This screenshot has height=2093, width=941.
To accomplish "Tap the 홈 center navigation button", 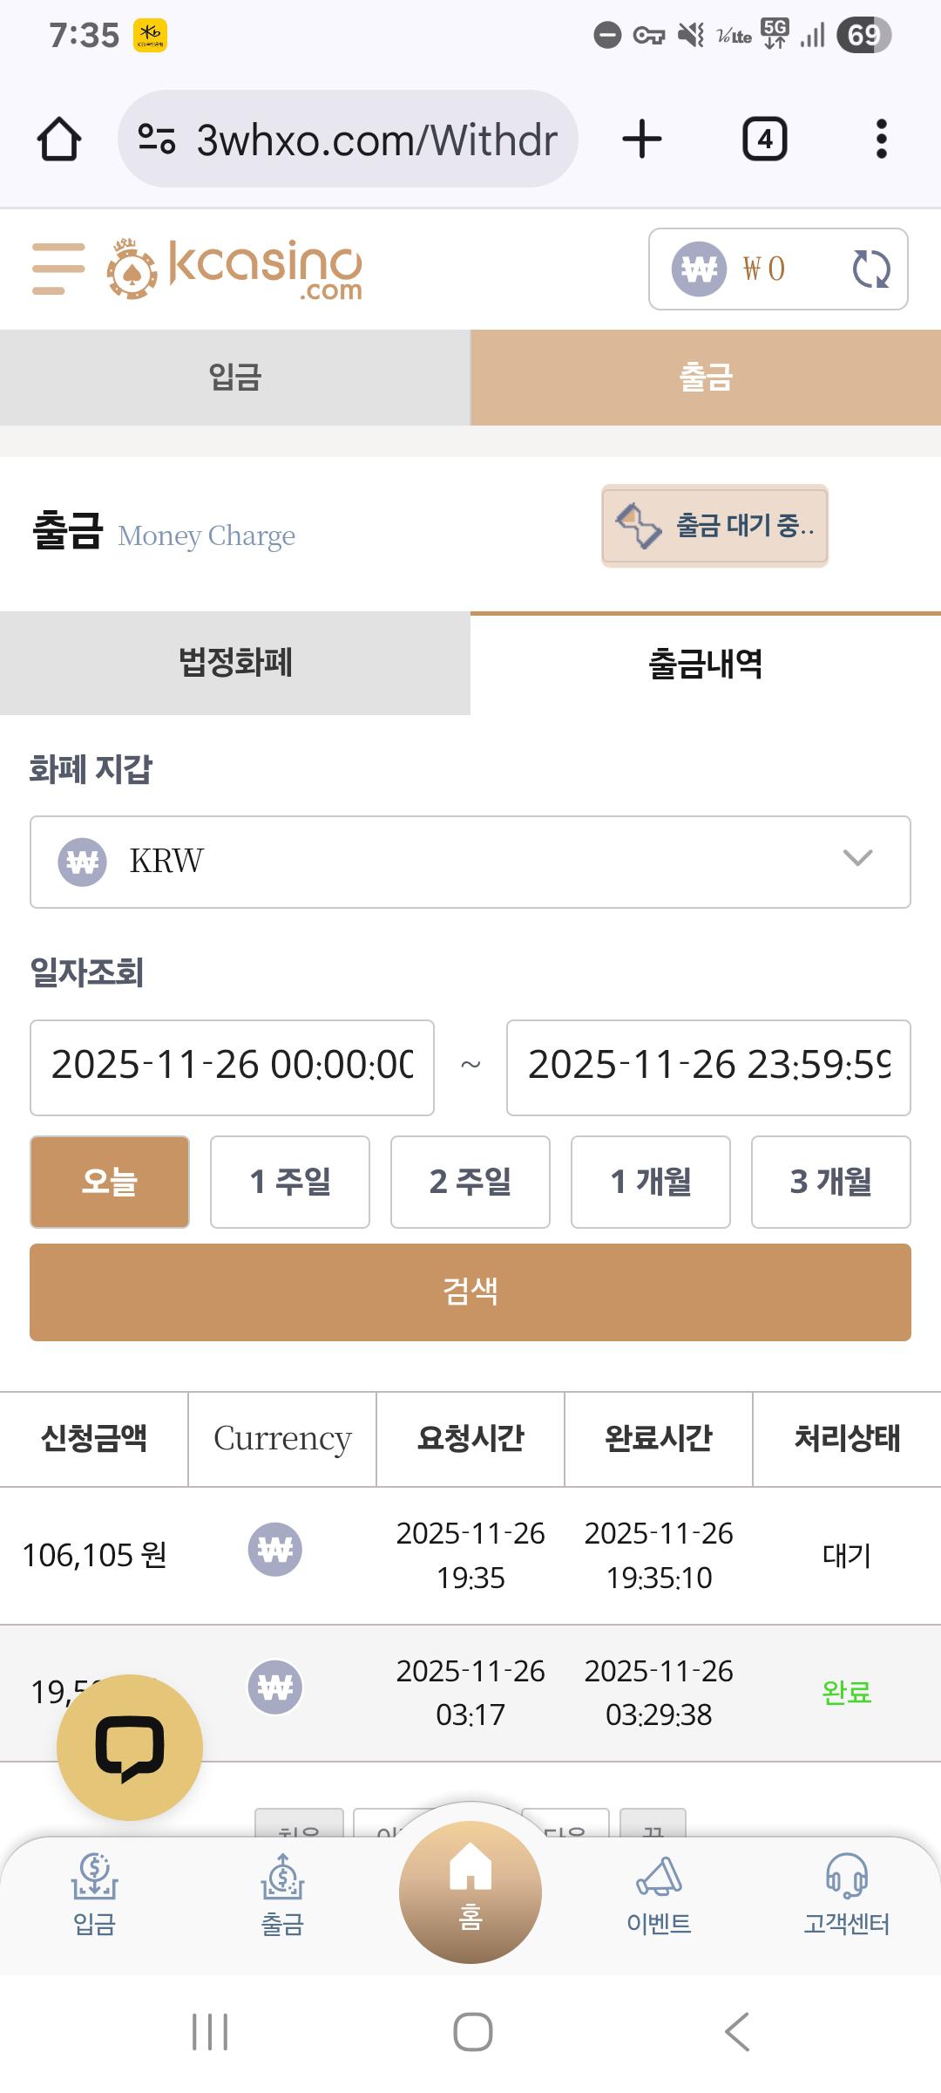I will point(470,1891).
